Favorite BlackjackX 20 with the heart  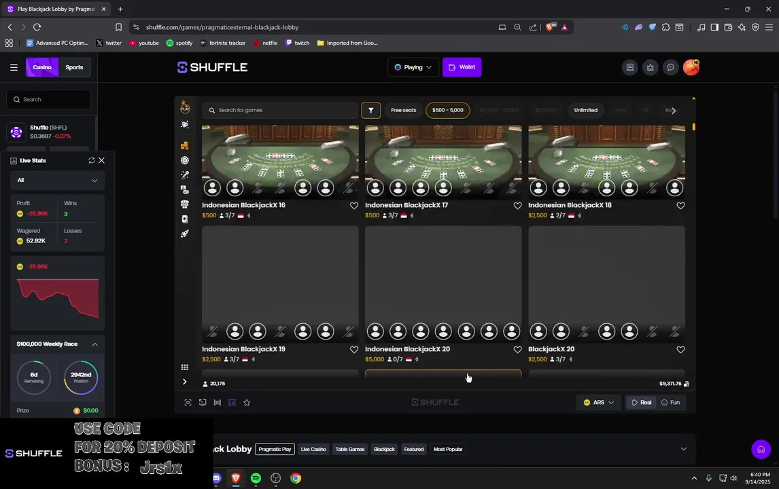click(x=680, y=350)
